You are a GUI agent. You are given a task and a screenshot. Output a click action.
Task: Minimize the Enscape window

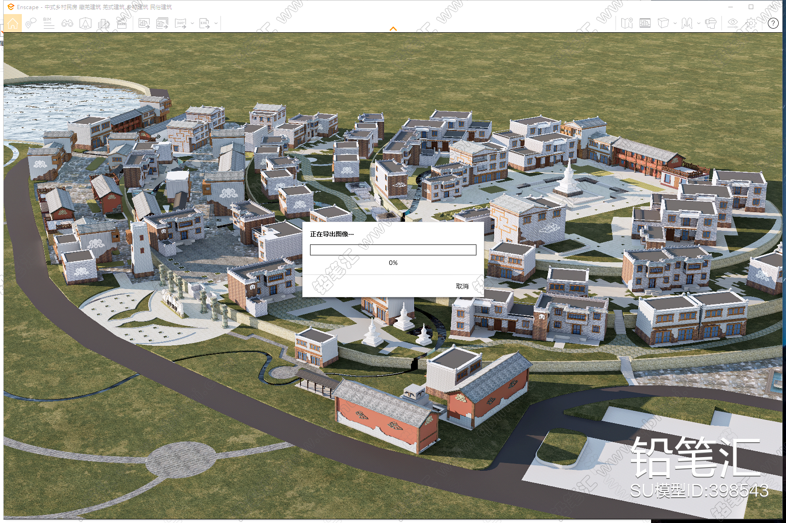tap(731, 7)
